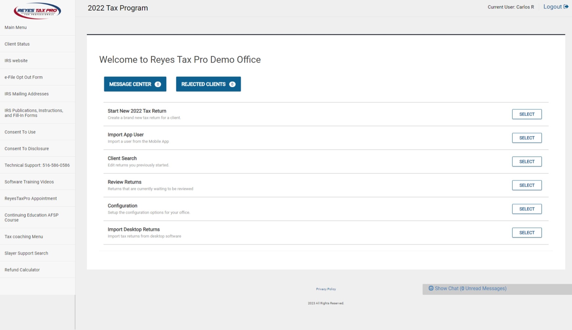
Task: Click the logout arrow icon
Action: click(x=566, y=7)
